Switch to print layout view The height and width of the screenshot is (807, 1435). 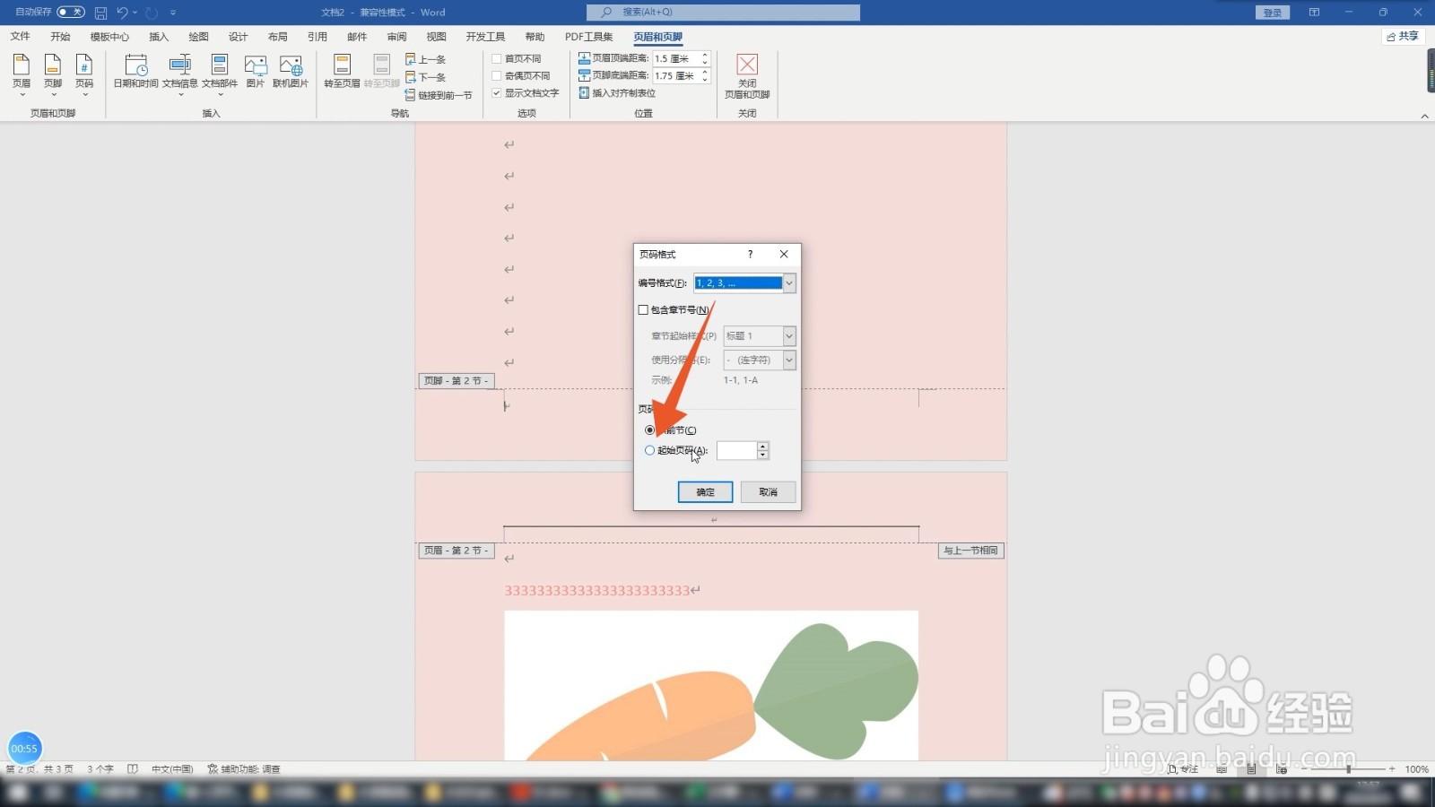[1252, 769]
